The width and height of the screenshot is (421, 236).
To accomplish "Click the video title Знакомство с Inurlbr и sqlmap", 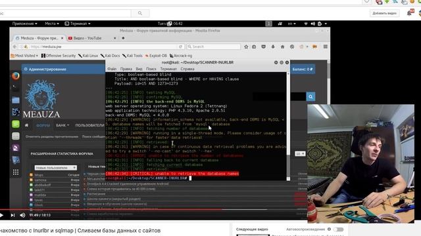I will point(80,230).
